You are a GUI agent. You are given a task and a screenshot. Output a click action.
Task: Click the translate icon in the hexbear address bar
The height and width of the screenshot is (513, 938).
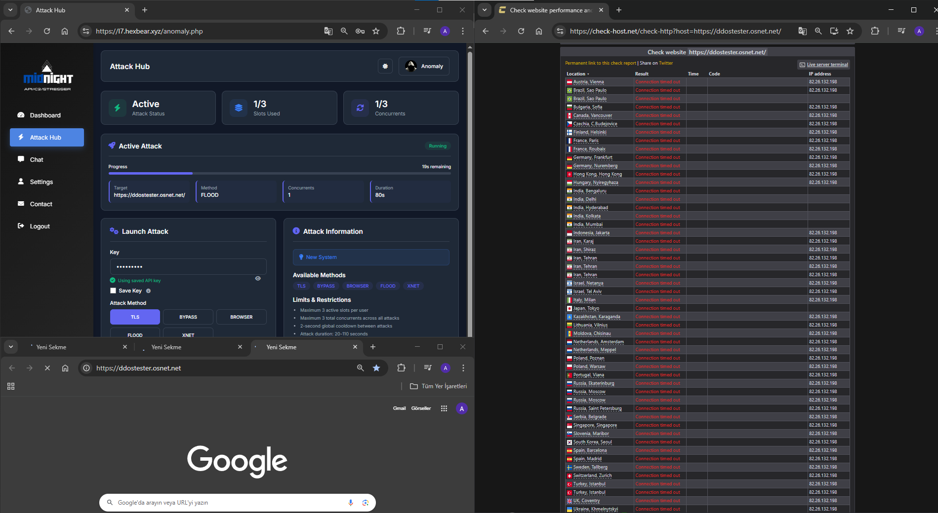328,31
